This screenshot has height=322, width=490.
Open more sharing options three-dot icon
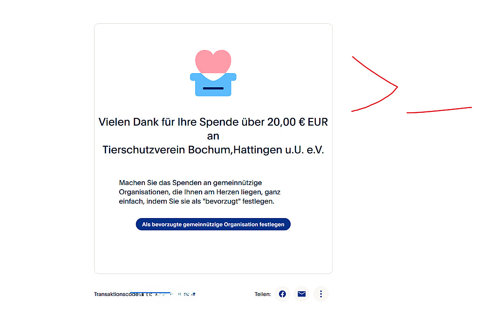click(x=321, y=294)
